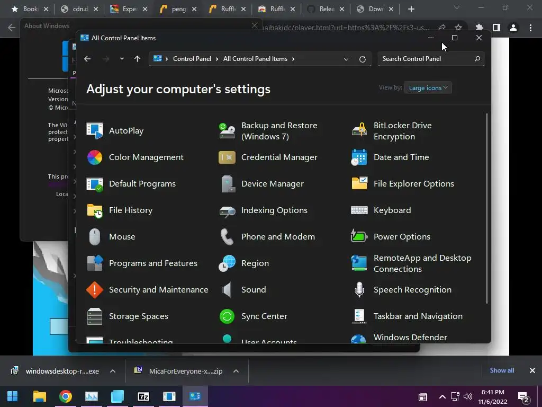Open Storage Spaces drive icon
Viewport: 542px width, 407px height.
click(94, 316)
